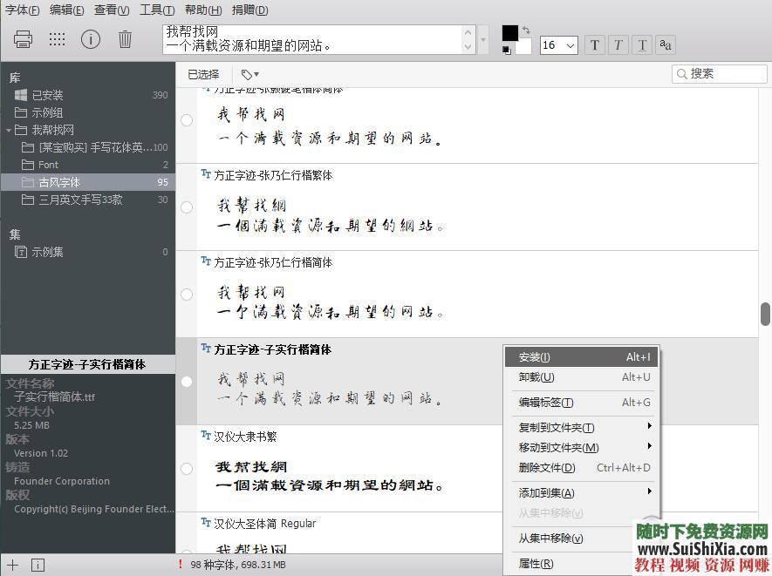Toggle bold preview with the first T button
772x576 pixels.
click(x=594, y=44)
